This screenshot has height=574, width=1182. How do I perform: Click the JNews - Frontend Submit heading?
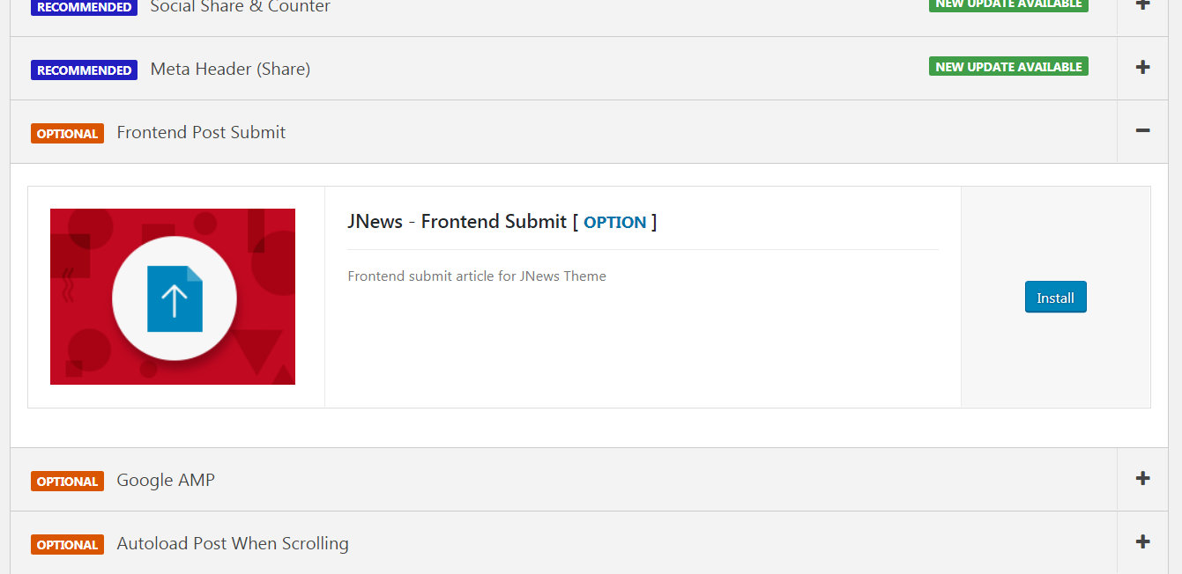pyautogui.click(x=457, y=222)
